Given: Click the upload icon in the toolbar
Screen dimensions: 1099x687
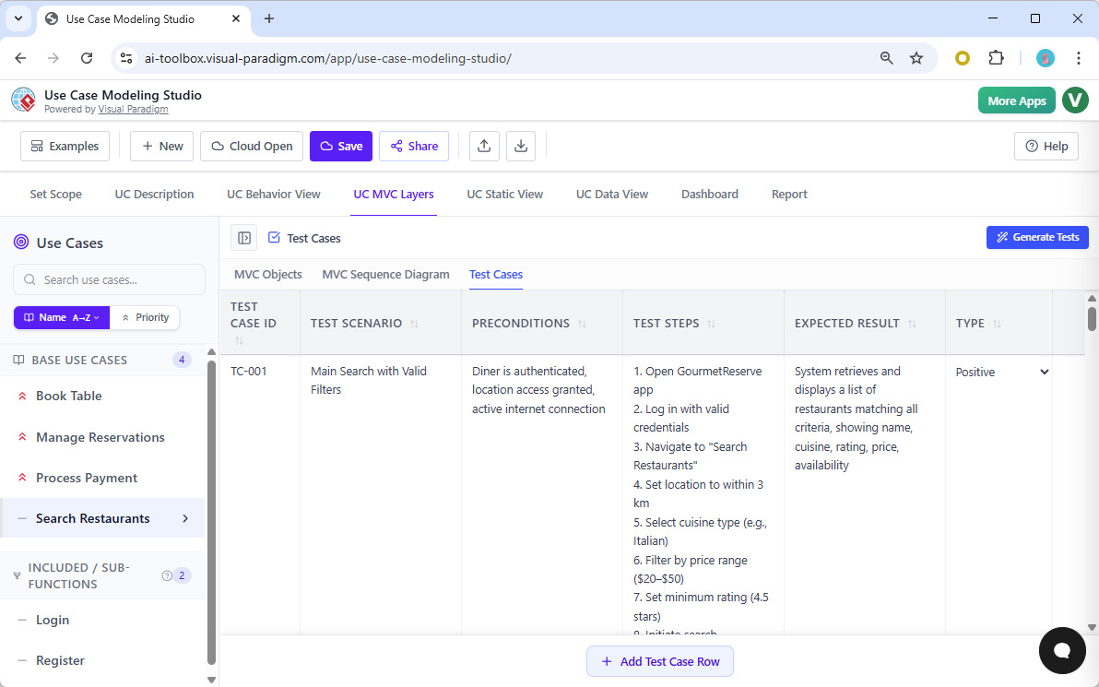Looking at the screenshot, I should [484, 146].
